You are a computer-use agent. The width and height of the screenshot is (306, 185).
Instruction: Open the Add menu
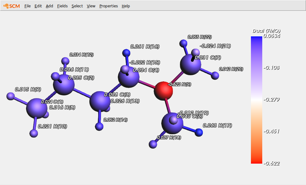pos(49,6)
